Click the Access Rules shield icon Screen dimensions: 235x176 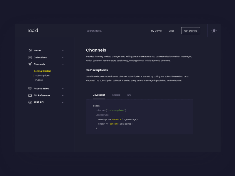(x=30, y=89)
